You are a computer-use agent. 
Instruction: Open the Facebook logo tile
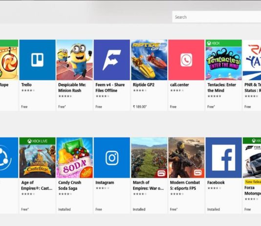click(x=224, y=158)
